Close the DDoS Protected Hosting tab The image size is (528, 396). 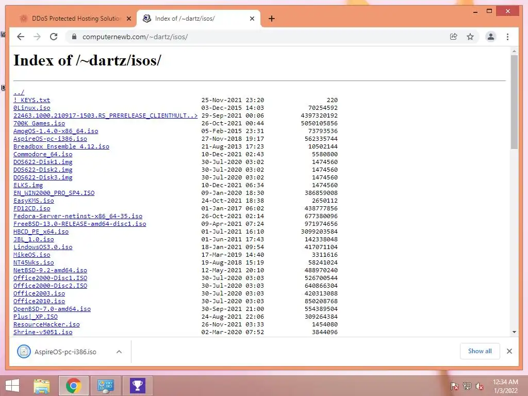tap(128, 19)
